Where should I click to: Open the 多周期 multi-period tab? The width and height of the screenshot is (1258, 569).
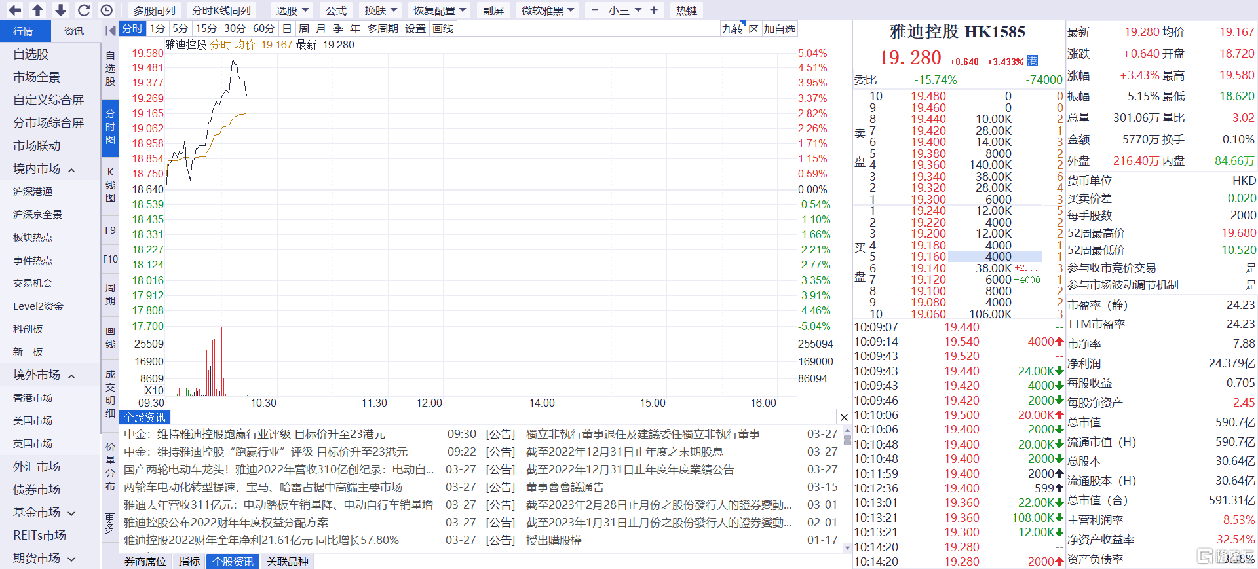pos(383,29)
